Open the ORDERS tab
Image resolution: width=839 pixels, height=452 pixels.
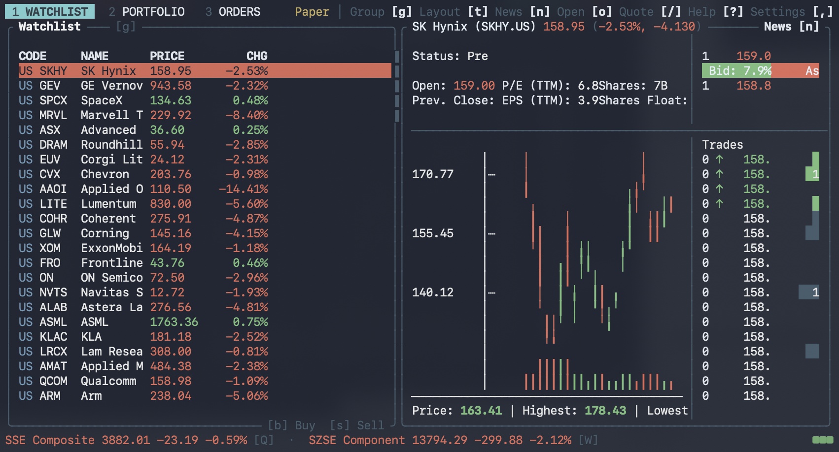[233, 11]
